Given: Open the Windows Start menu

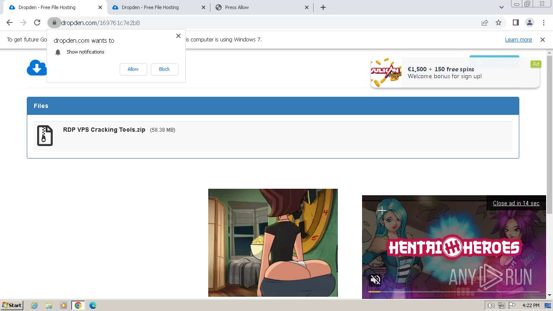Looking at the screenshot, I should 12,305.
